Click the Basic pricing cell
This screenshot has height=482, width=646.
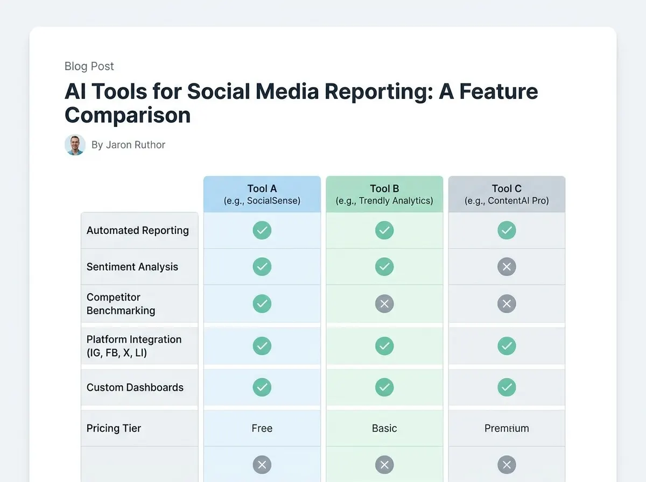(384, 428)
